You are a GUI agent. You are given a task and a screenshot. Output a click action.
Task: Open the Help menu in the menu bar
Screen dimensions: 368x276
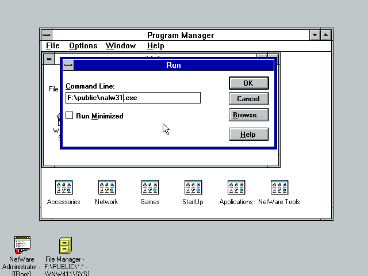(156, 46)
